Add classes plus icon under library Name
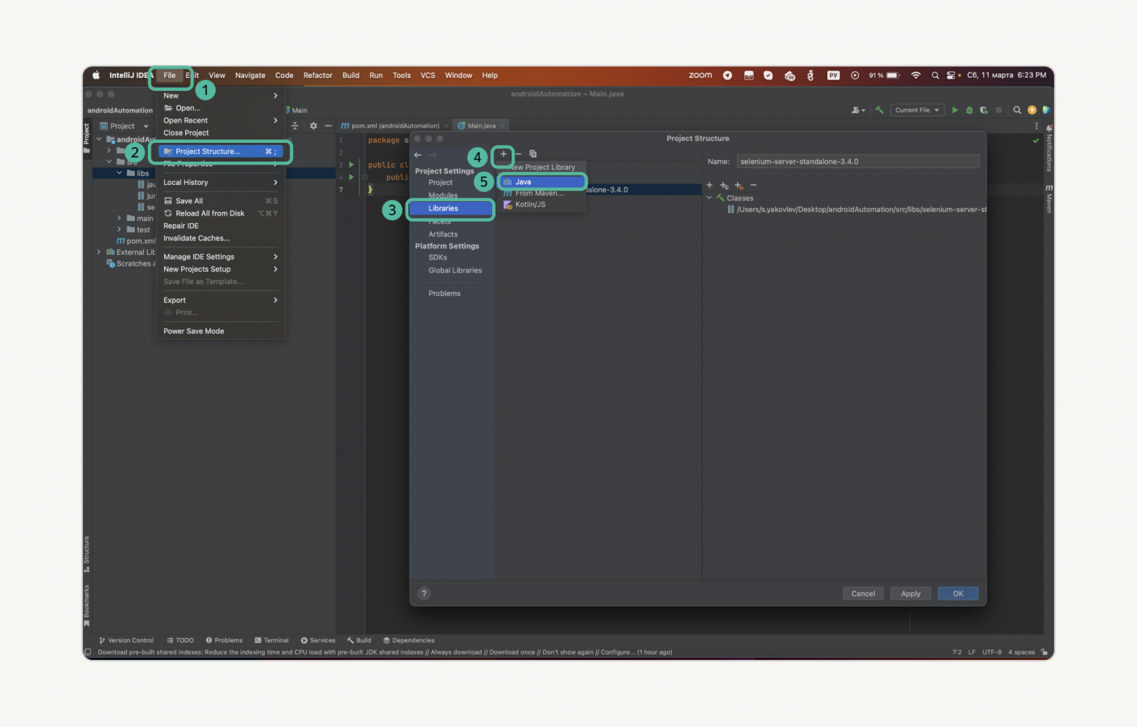The width and height of the screenshot is (1137, 727). [x=710, y=185]
